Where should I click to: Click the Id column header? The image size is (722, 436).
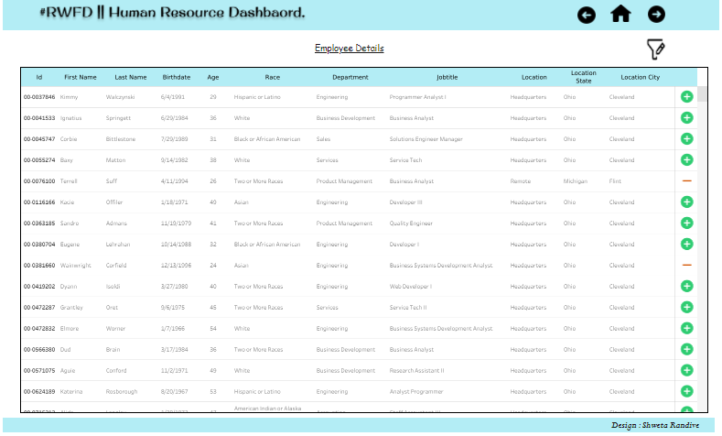click(x=39, y=78)
